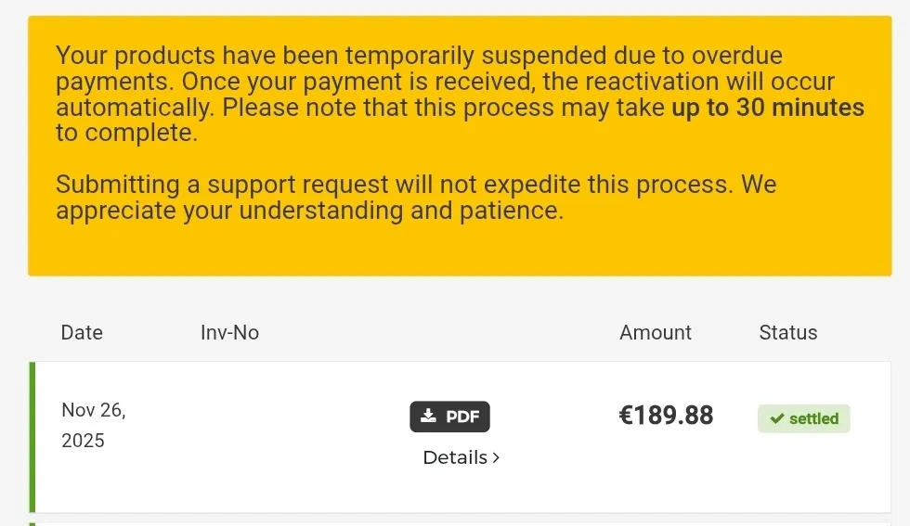The image size is (910, 526).
Task: Expand invoice details via the chevron arrow
Action: [x=496, y=457]
